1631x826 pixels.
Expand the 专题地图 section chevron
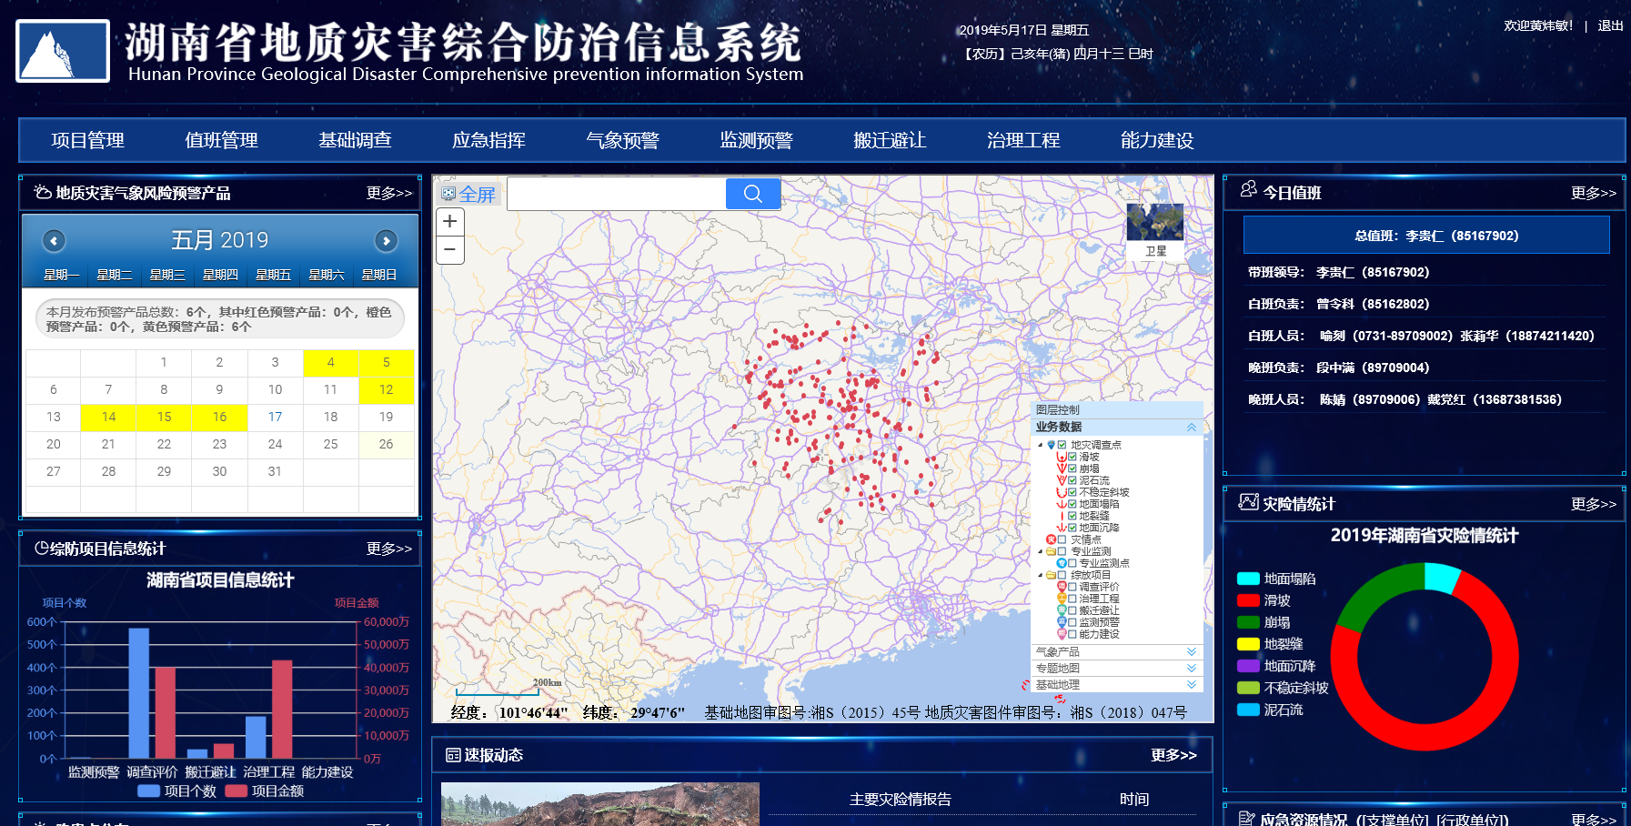(1192, 667)
